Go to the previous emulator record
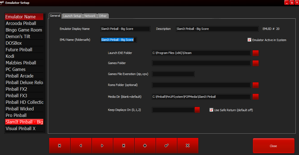This screenshot has width=299, height=155. click(81, 146)
